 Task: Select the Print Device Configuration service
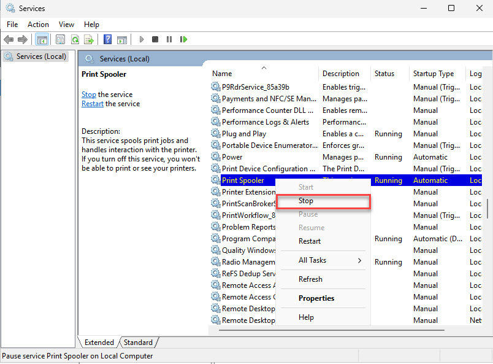click(346, 169)
